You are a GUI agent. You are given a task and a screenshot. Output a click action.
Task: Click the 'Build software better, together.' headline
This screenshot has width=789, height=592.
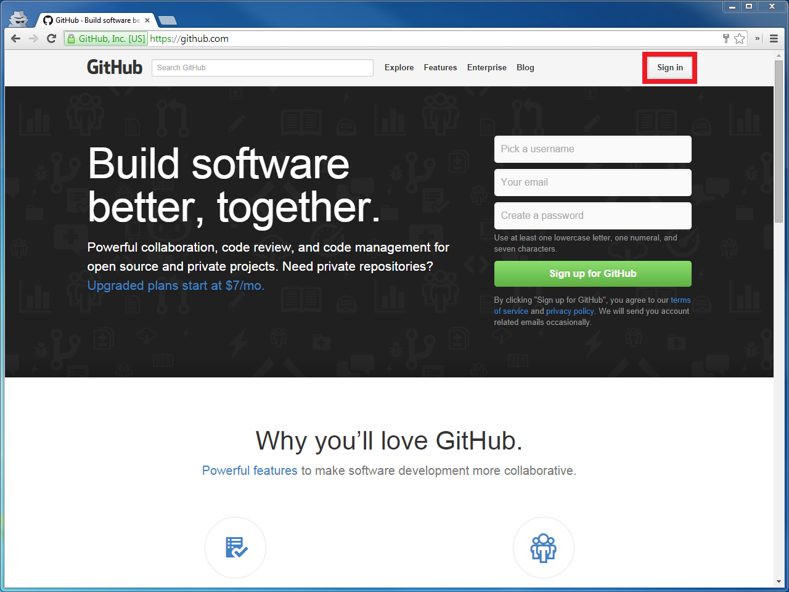(234, 185)
